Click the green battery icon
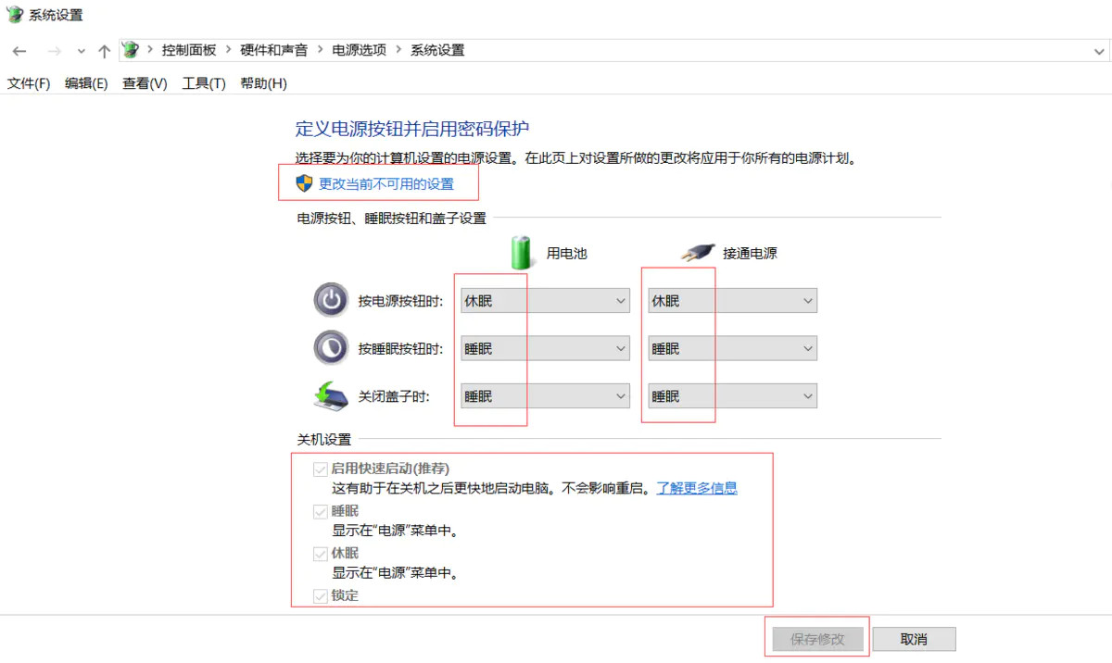The width and height of the screenshot is (1112, 663). coord(524,252)
